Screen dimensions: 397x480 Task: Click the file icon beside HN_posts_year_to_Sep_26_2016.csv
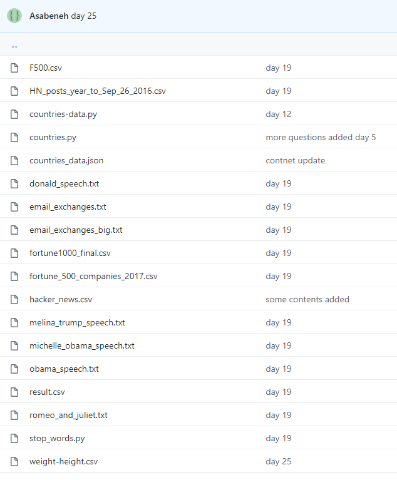pyautogui.click(x=14, y=91)
